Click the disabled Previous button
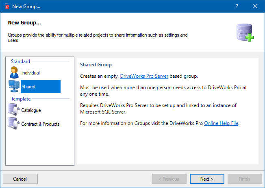 (169, 179)
